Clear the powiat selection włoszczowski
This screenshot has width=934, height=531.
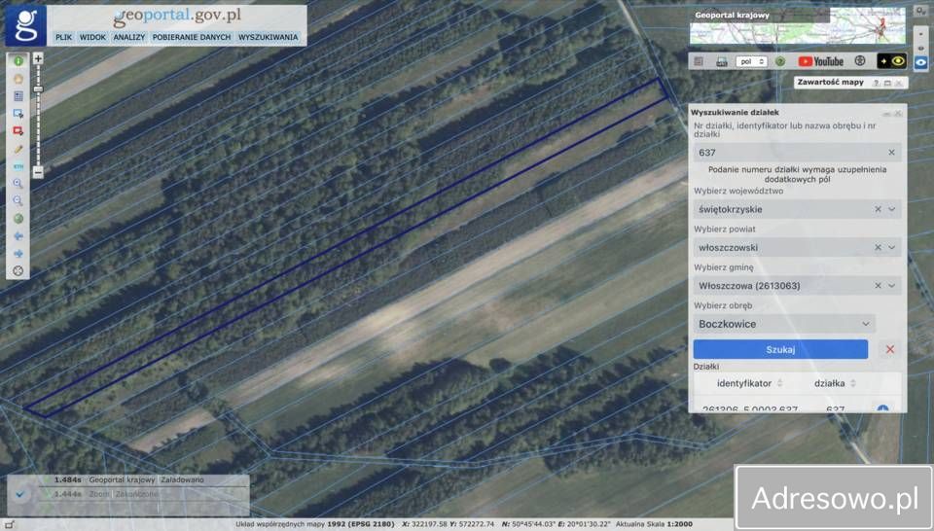tap(878, 248)
